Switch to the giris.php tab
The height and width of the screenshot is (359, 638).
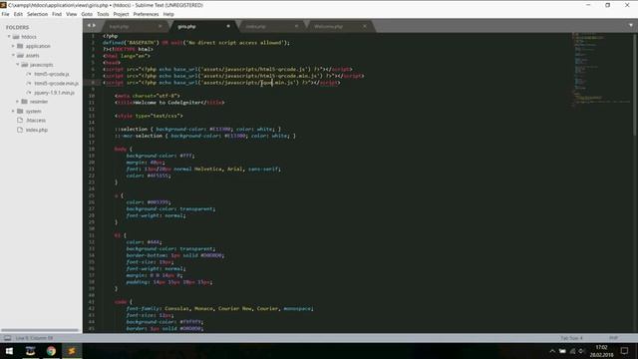(202, 26)
